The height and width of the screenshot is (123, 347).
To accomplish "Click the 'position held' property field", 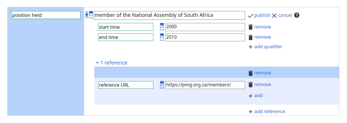I will 46,15.
